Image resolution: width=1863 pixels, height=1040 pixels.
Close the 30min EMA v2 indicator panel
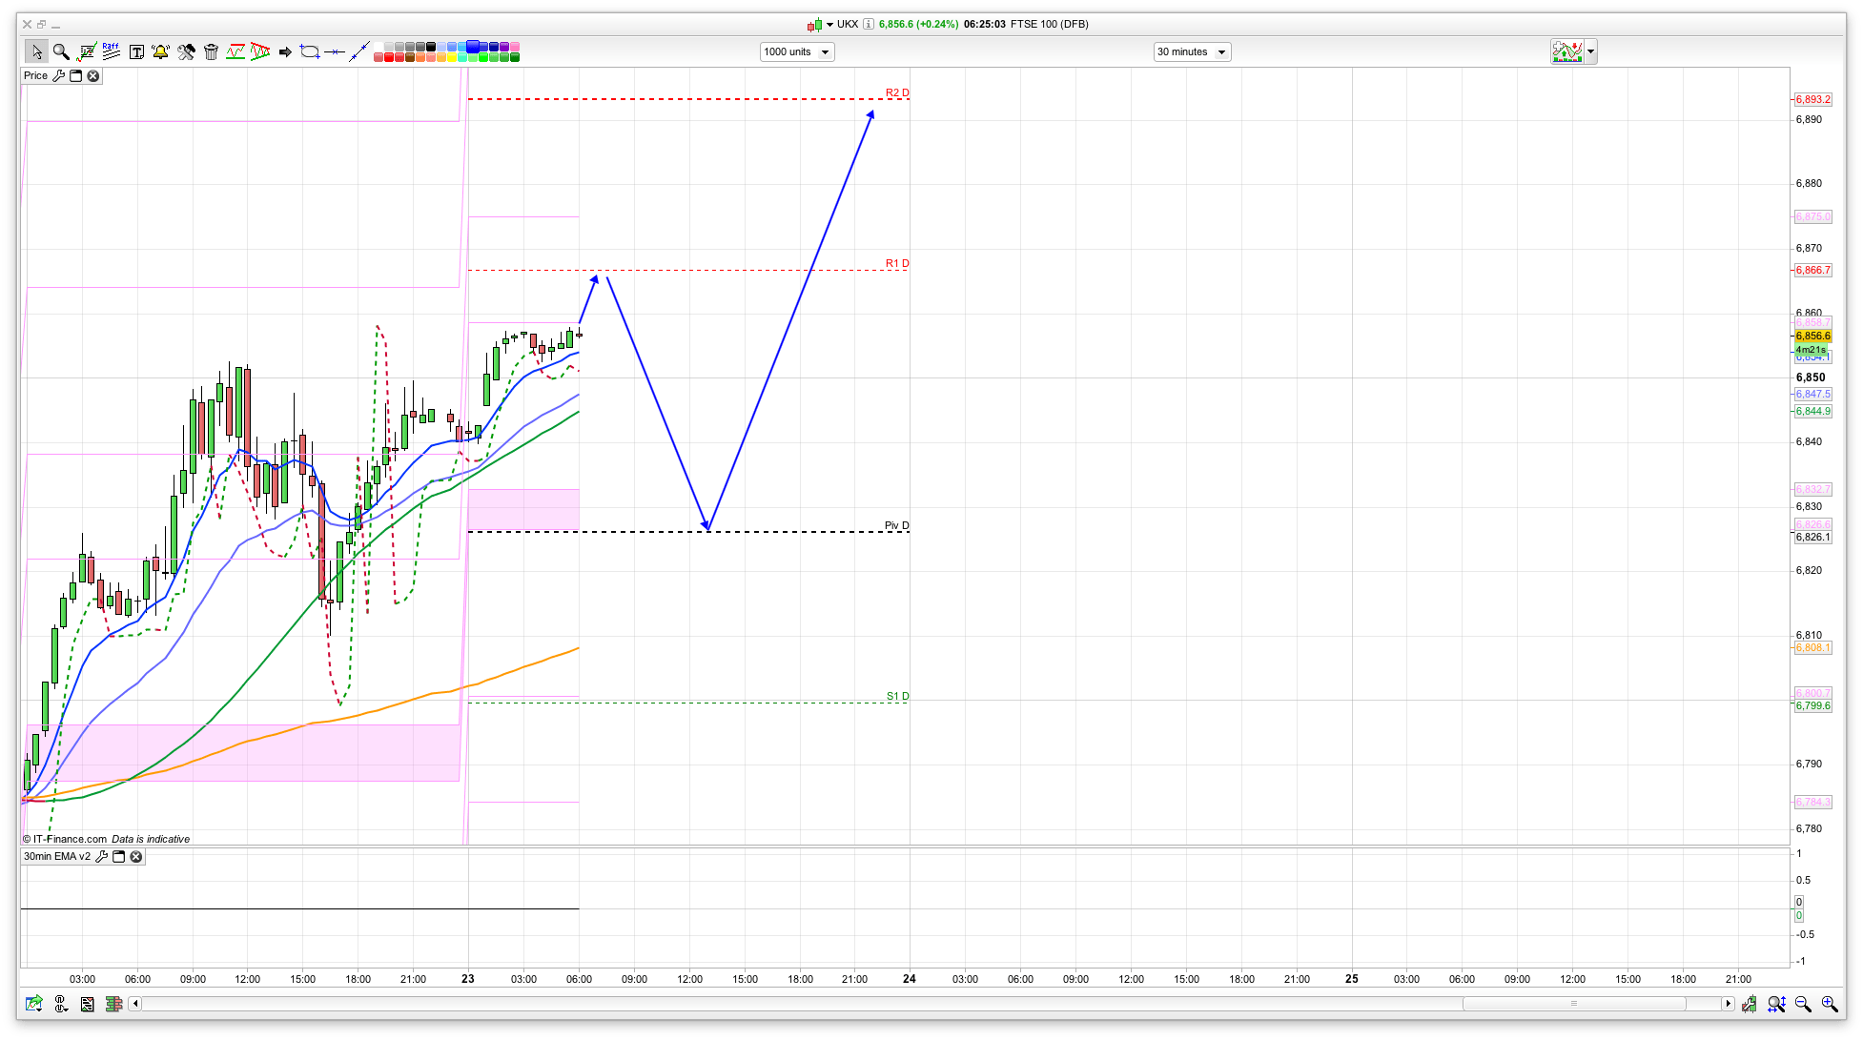[136, 857]
